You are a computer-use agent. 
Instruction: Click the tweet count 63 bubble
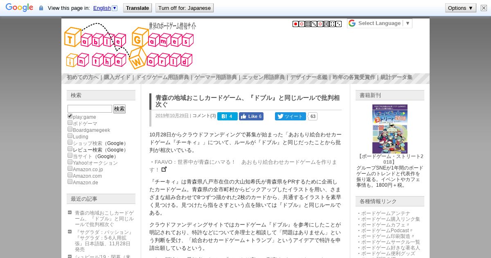click(x=313, y=116)
